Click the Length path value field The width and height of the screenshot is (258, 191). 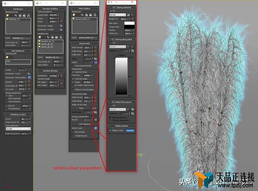(53, 15)
